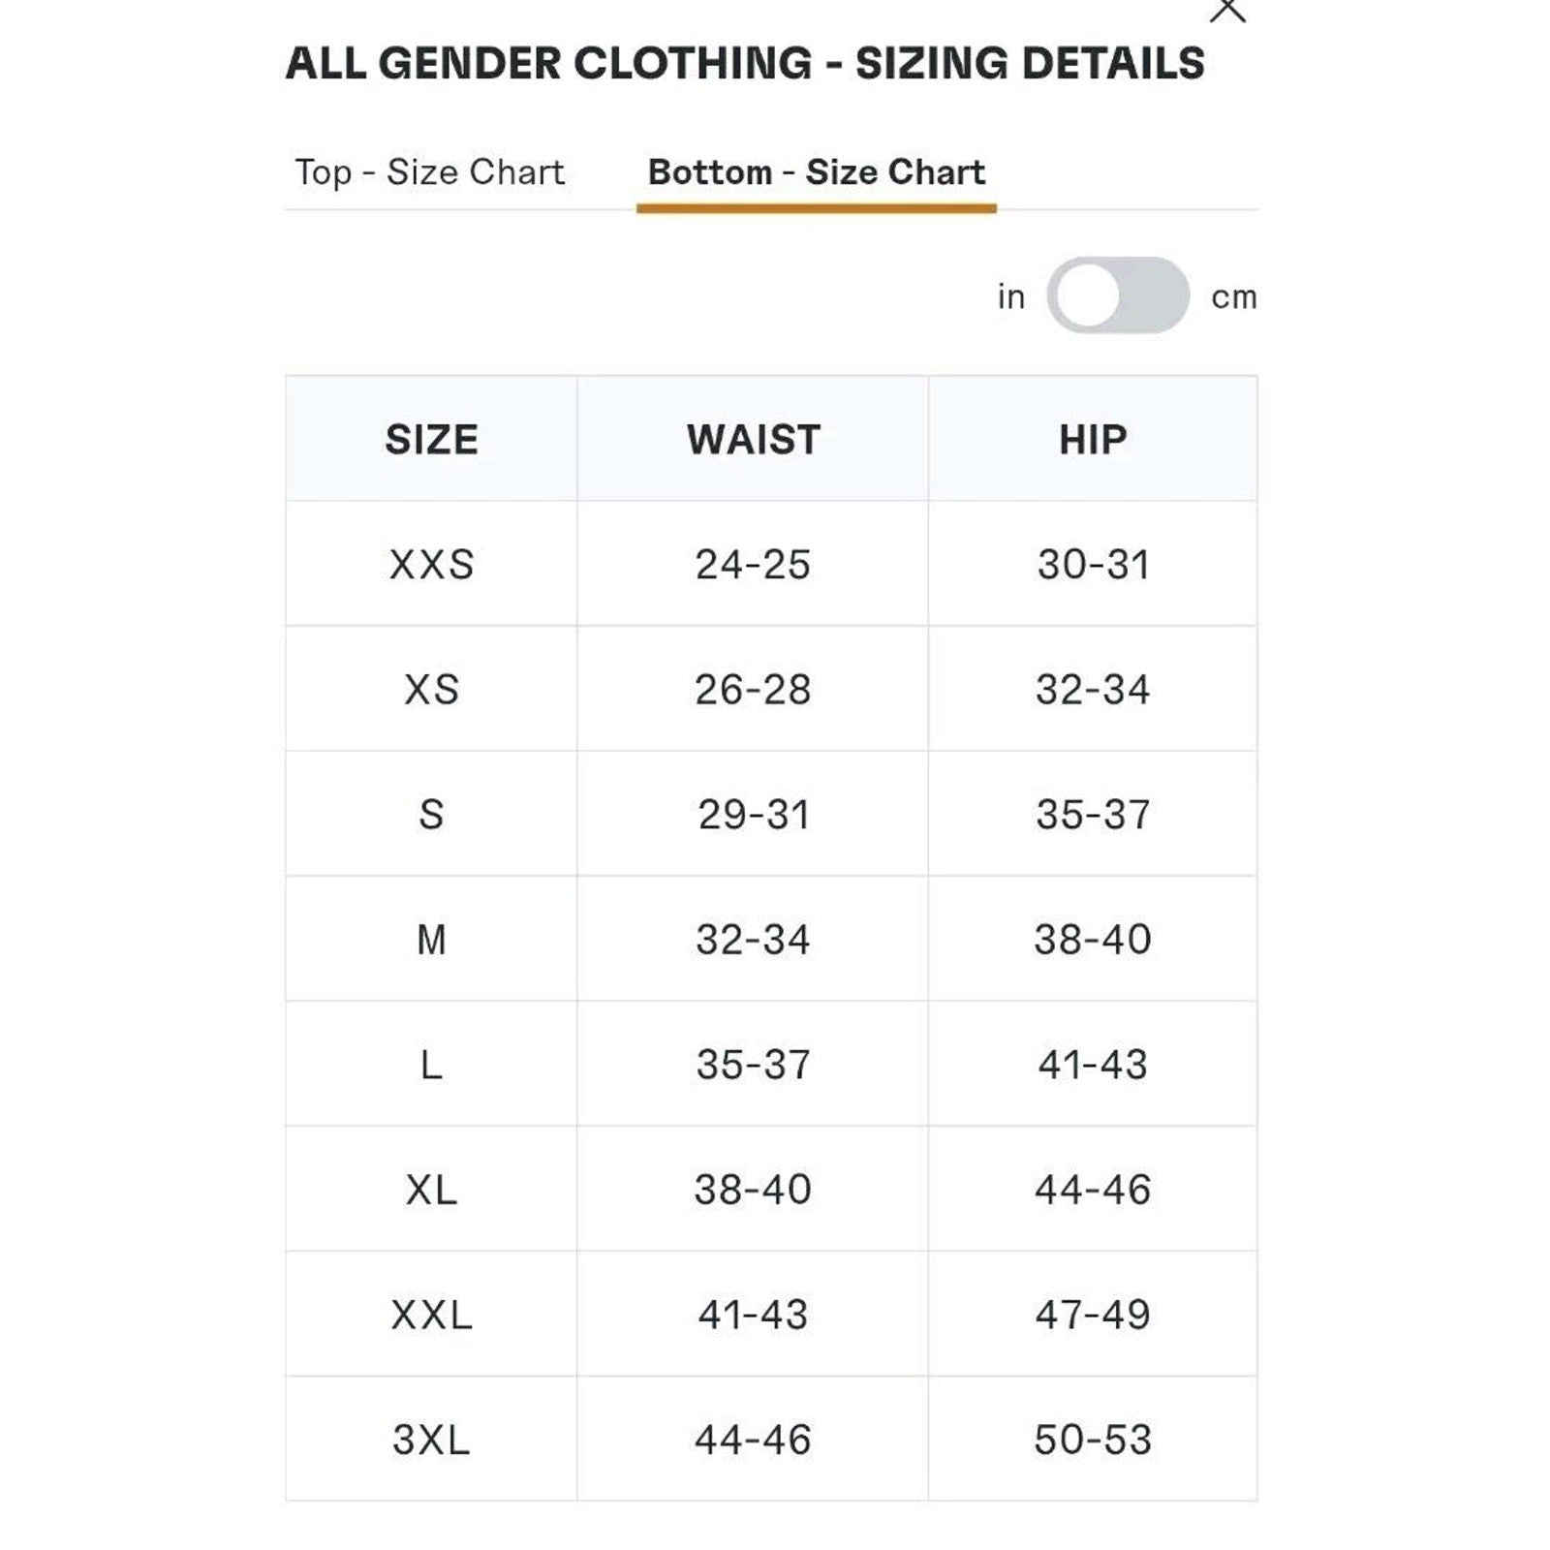Click the dialog title heading text
The width and height of the screenshot is (1550, 1550).
[x=745, y=63]
